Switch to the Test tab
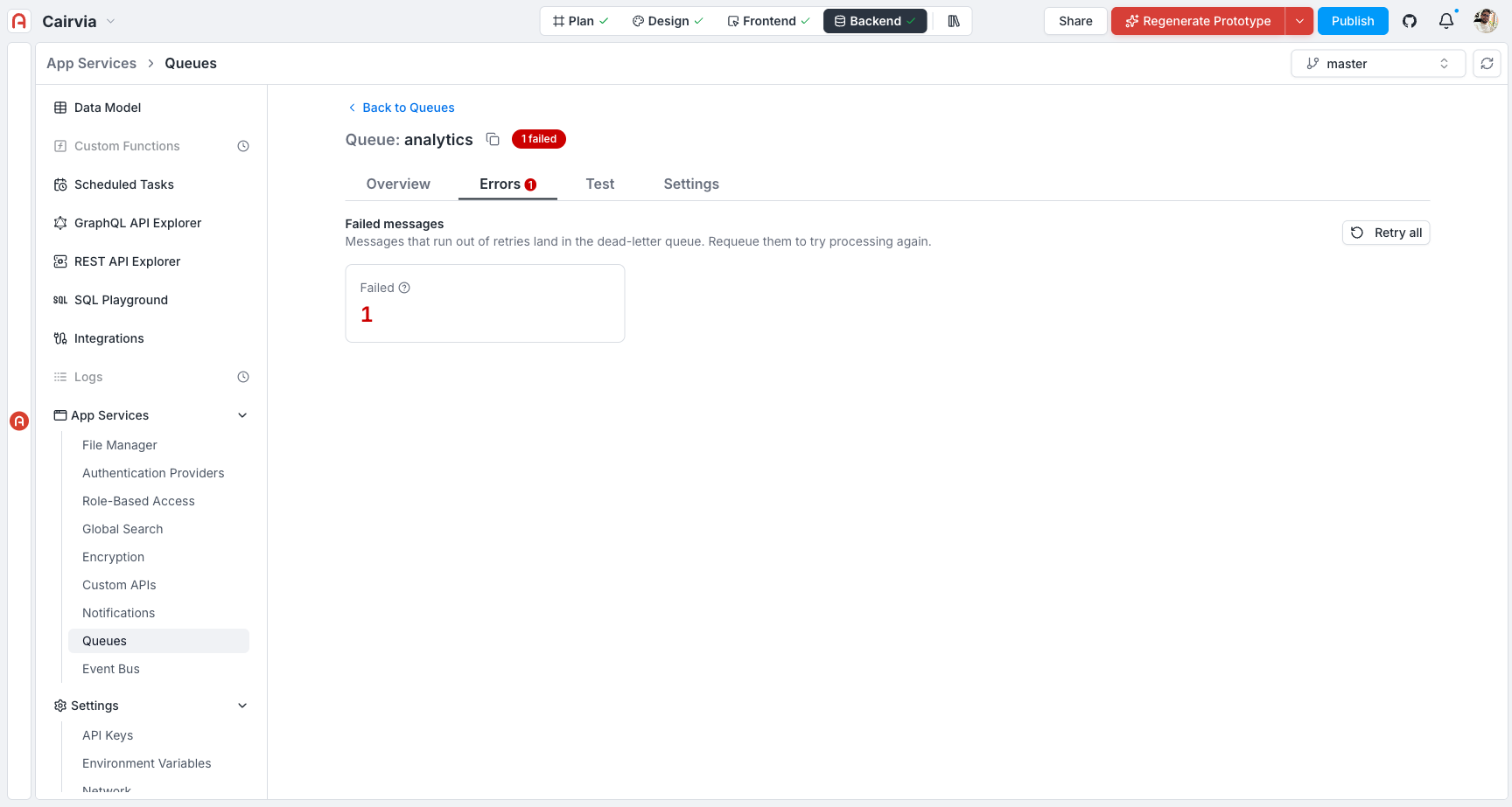 (x=600, y=184)
